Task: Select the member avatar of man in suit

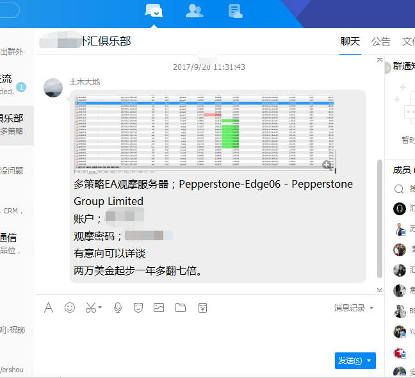Action: 400,229
